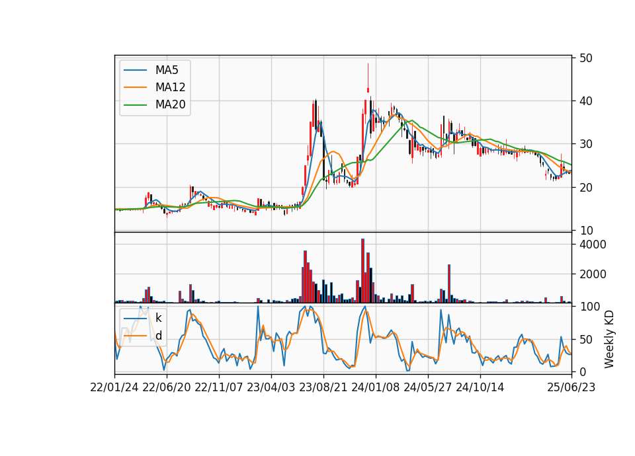Click the tall volume bar in mid-2024
The width and height of the screenshot is (635, 456).
[449, 284]
